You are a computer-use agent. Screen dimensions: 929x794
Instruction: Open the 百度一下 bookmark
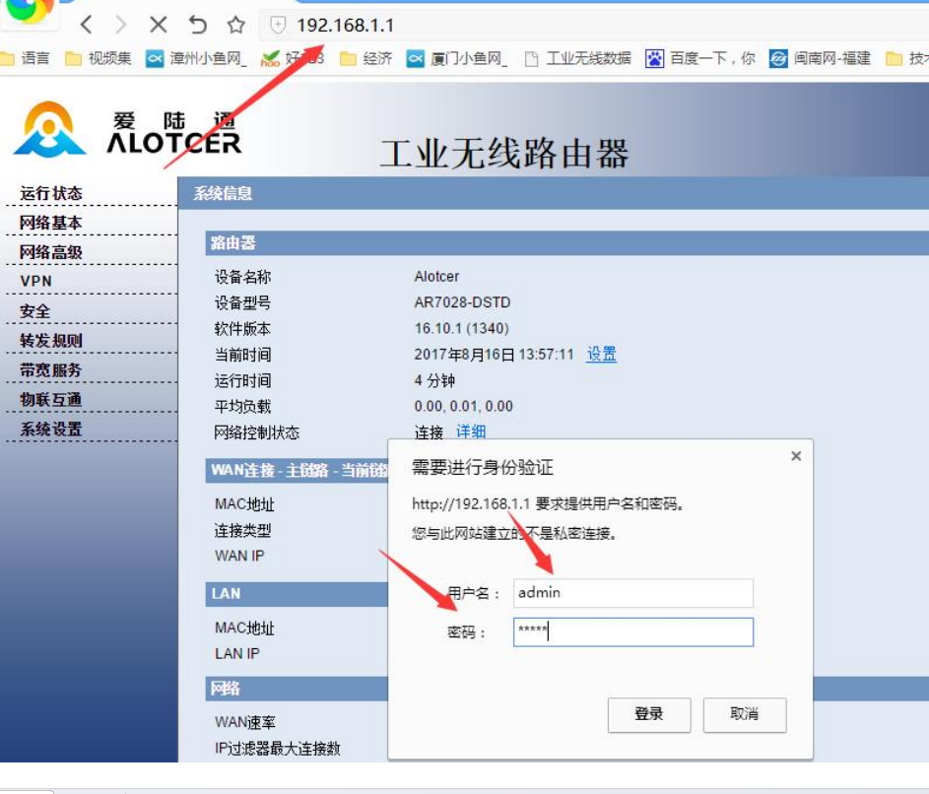pos(700,58)
